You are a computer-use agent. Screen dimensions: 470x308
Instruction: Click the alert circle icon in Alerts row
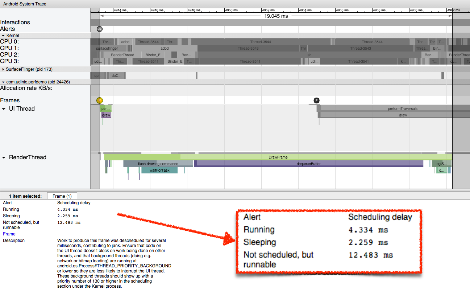tap(100, 29)
